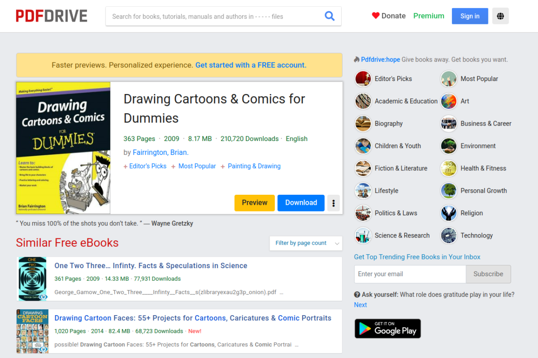Click the Most Popular category icon

tap(449, 78)
